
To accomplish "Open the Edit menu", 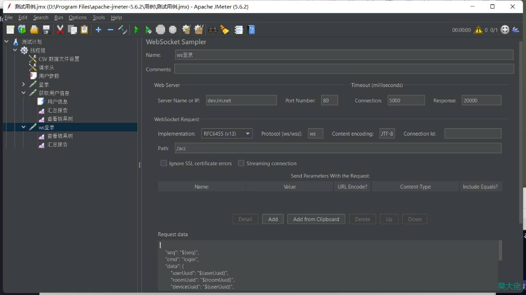I will [23, 17].
